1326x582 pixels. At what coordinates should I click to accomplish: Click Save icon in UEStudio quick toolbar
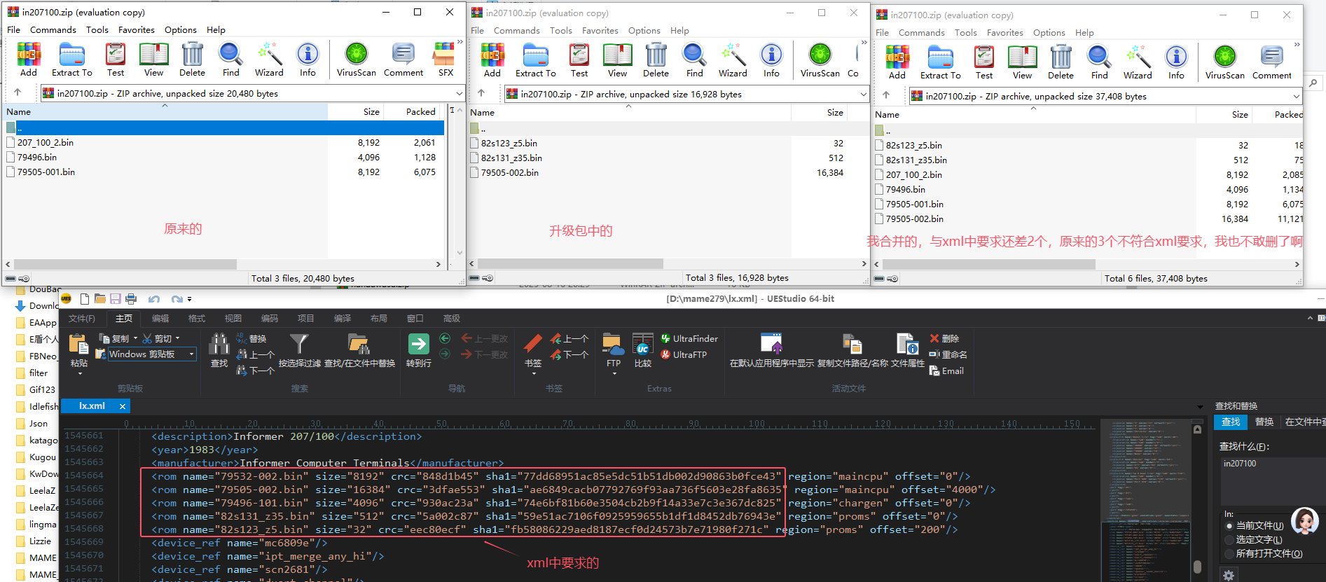pos(116,299)
